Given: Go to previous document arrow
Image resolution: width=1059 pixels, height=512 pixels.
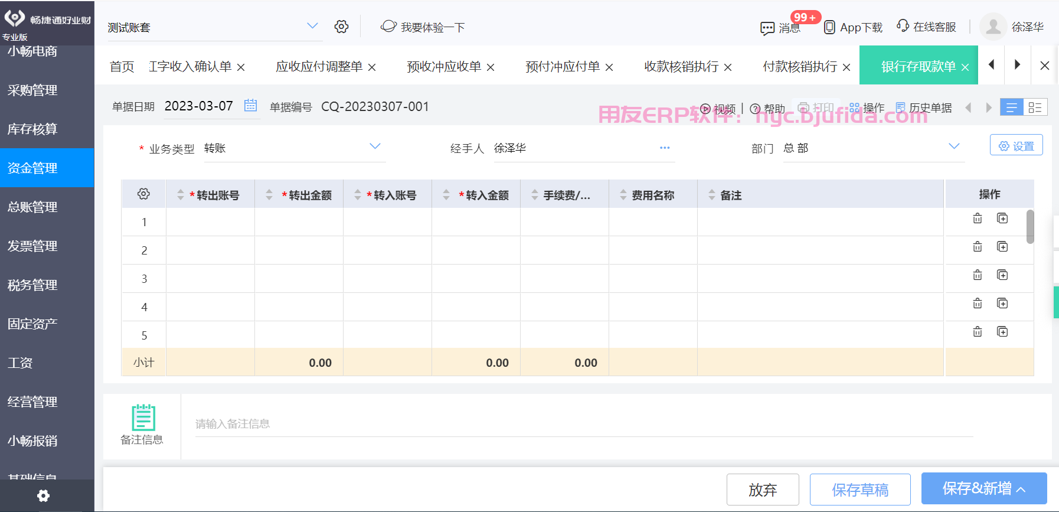Looking at the screenshot, I should coord(968,107).
